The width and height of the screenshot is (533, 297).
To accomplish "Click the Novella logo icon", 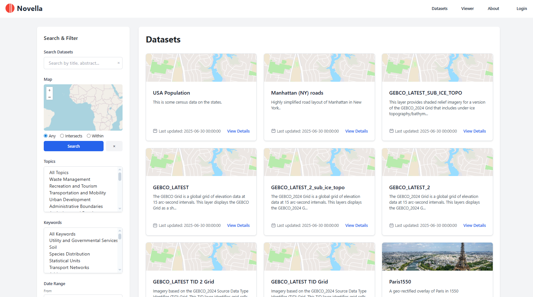I will point(10,8).
